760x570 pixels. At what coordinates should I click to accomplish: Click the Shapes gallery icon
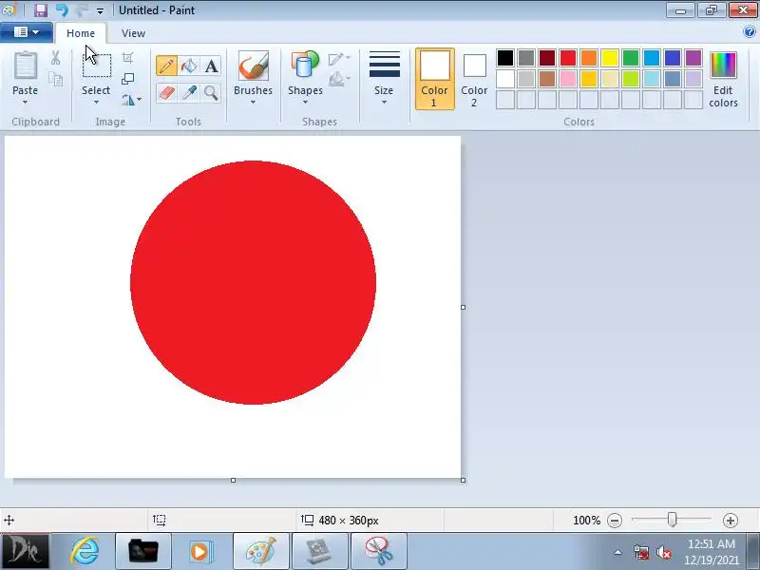point(305,66)
